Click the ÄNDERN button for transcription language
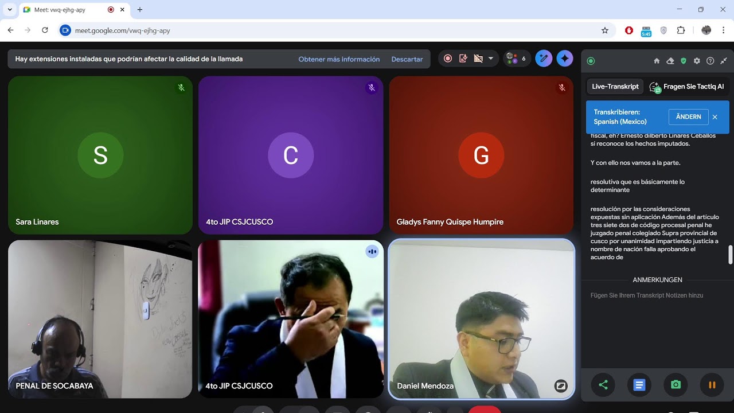 pyautogui.click(x=689, y=116)
